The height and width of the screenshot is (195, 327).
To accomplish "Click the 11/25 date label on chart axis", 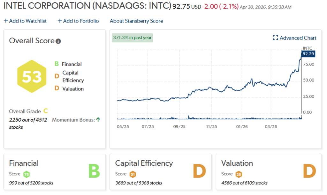I will pos(211,127).
